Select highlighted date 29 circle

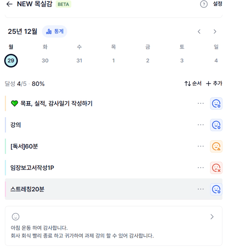[x=11, y=61]
